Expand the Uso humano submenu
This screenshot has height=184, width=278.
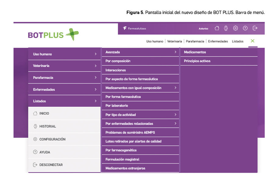[x=64, y=54]
